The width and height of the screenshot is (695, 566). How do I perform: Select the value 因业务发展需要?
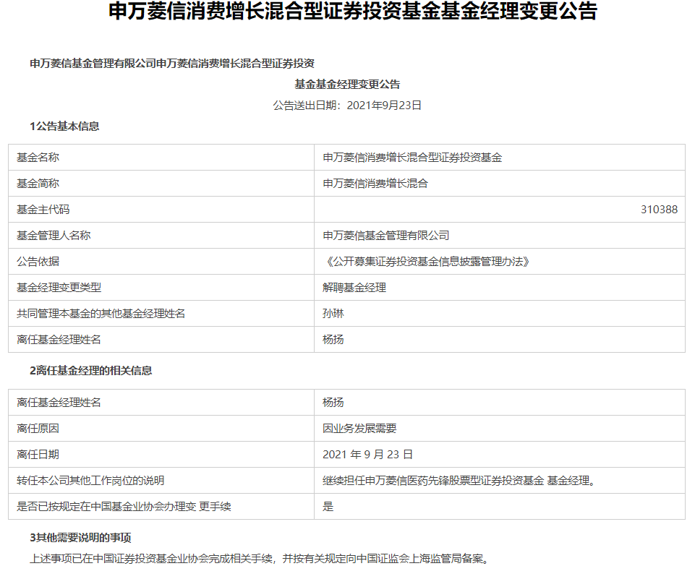click(x=359, y=428)
